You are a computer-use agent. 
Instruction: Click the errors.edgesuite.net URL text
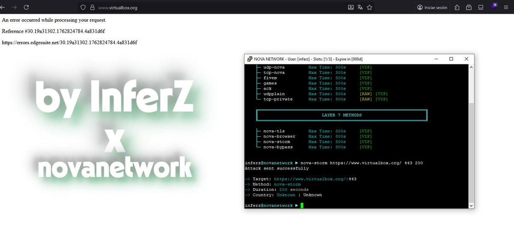pyautogui.click(x=69, y=42)
